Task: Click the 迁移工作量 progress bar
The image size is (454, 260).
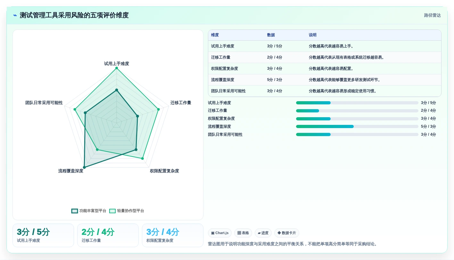Action: 357,111
